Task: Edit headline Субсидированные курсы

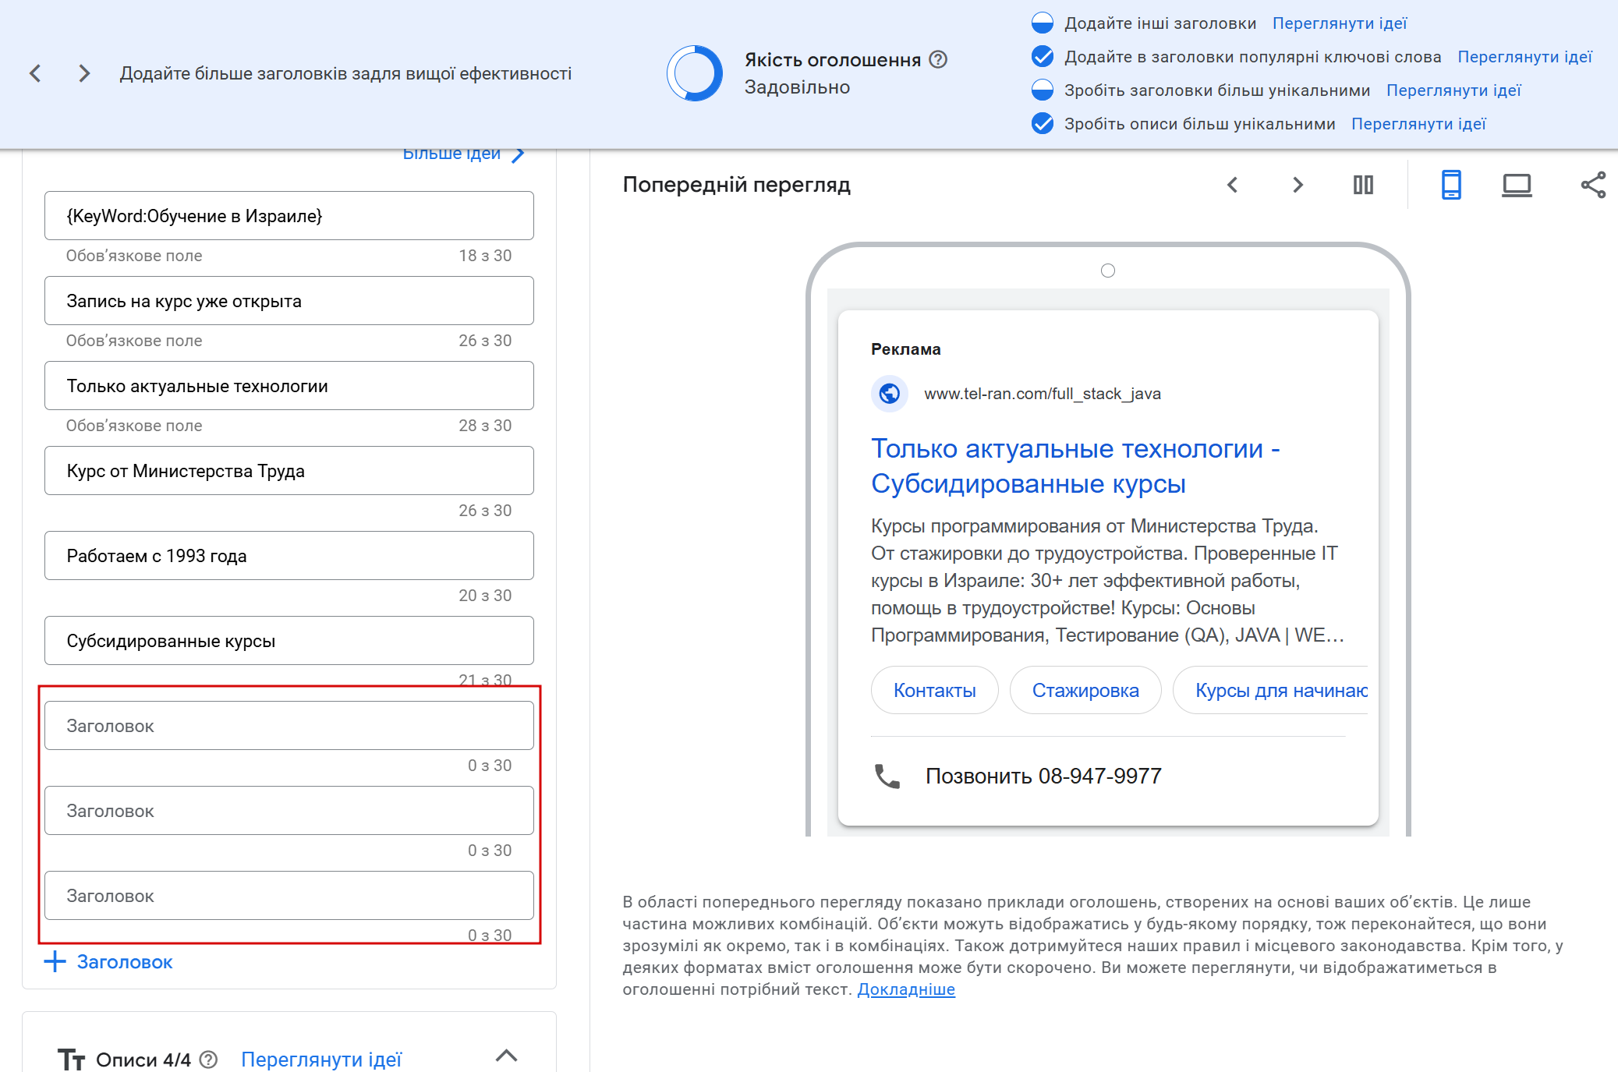Action: (289, 641)
